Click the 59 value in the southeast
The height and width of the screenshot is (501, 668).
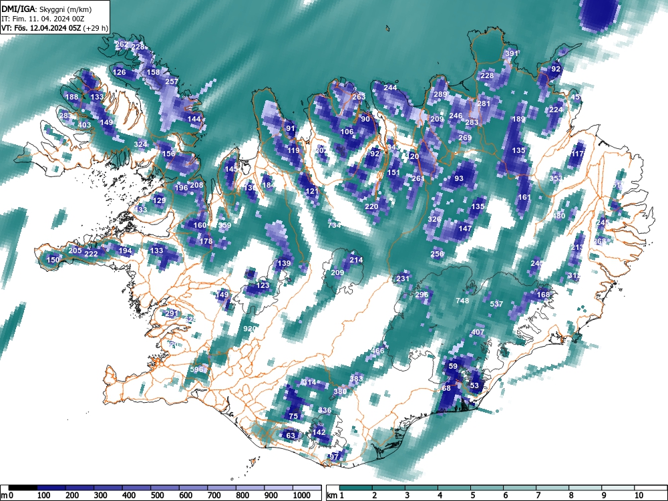pyautogui.click(x=453, y=366)
